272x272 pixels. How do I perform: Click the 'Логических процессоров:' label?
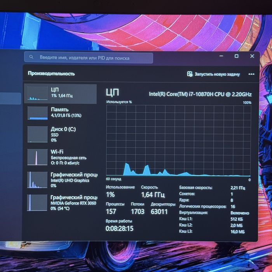click(202, 206)
